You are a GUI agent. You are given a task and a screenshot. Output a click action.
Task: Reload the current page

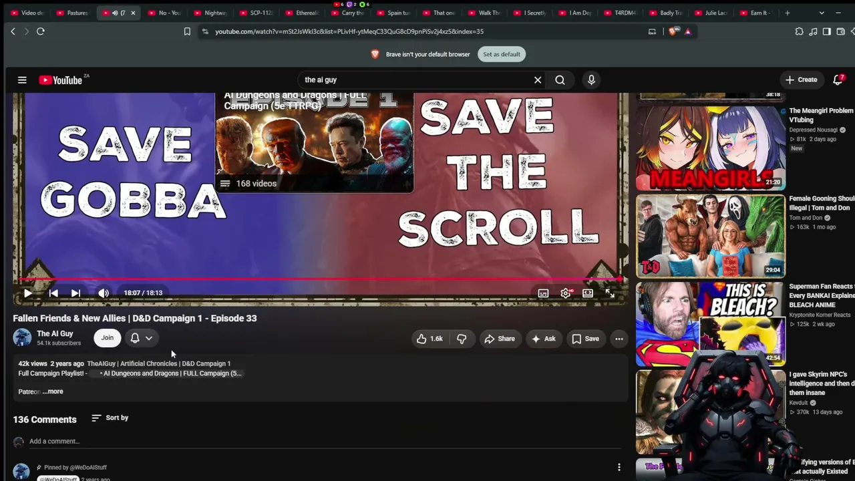[x=41, y=31]
